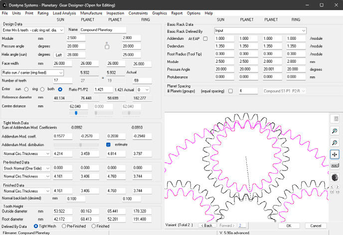Uncheck the estimate checkbox
This screenshot has width=343, height=235.
[108, 145]
